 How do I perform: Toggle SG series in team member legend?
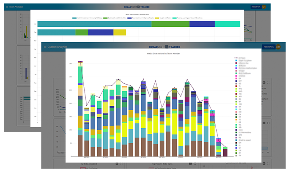click(x=238, y=84)
